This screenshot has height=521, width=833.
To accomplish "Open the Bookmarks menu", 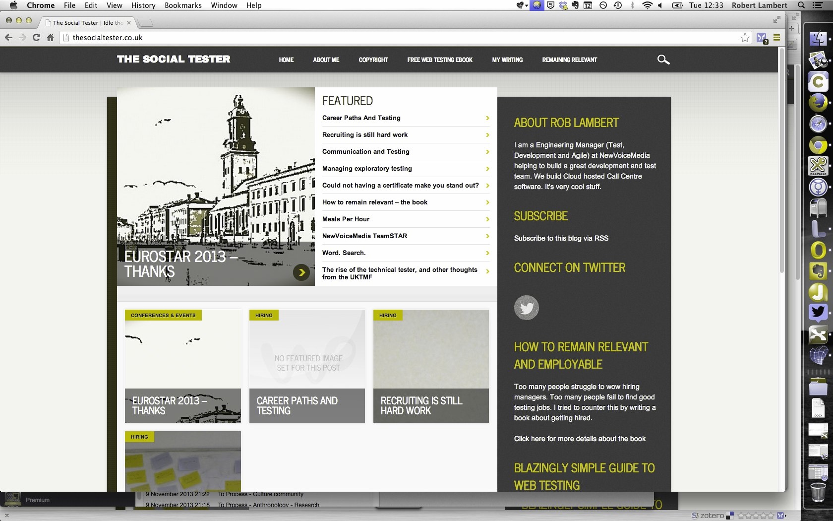I will (183, 5).
